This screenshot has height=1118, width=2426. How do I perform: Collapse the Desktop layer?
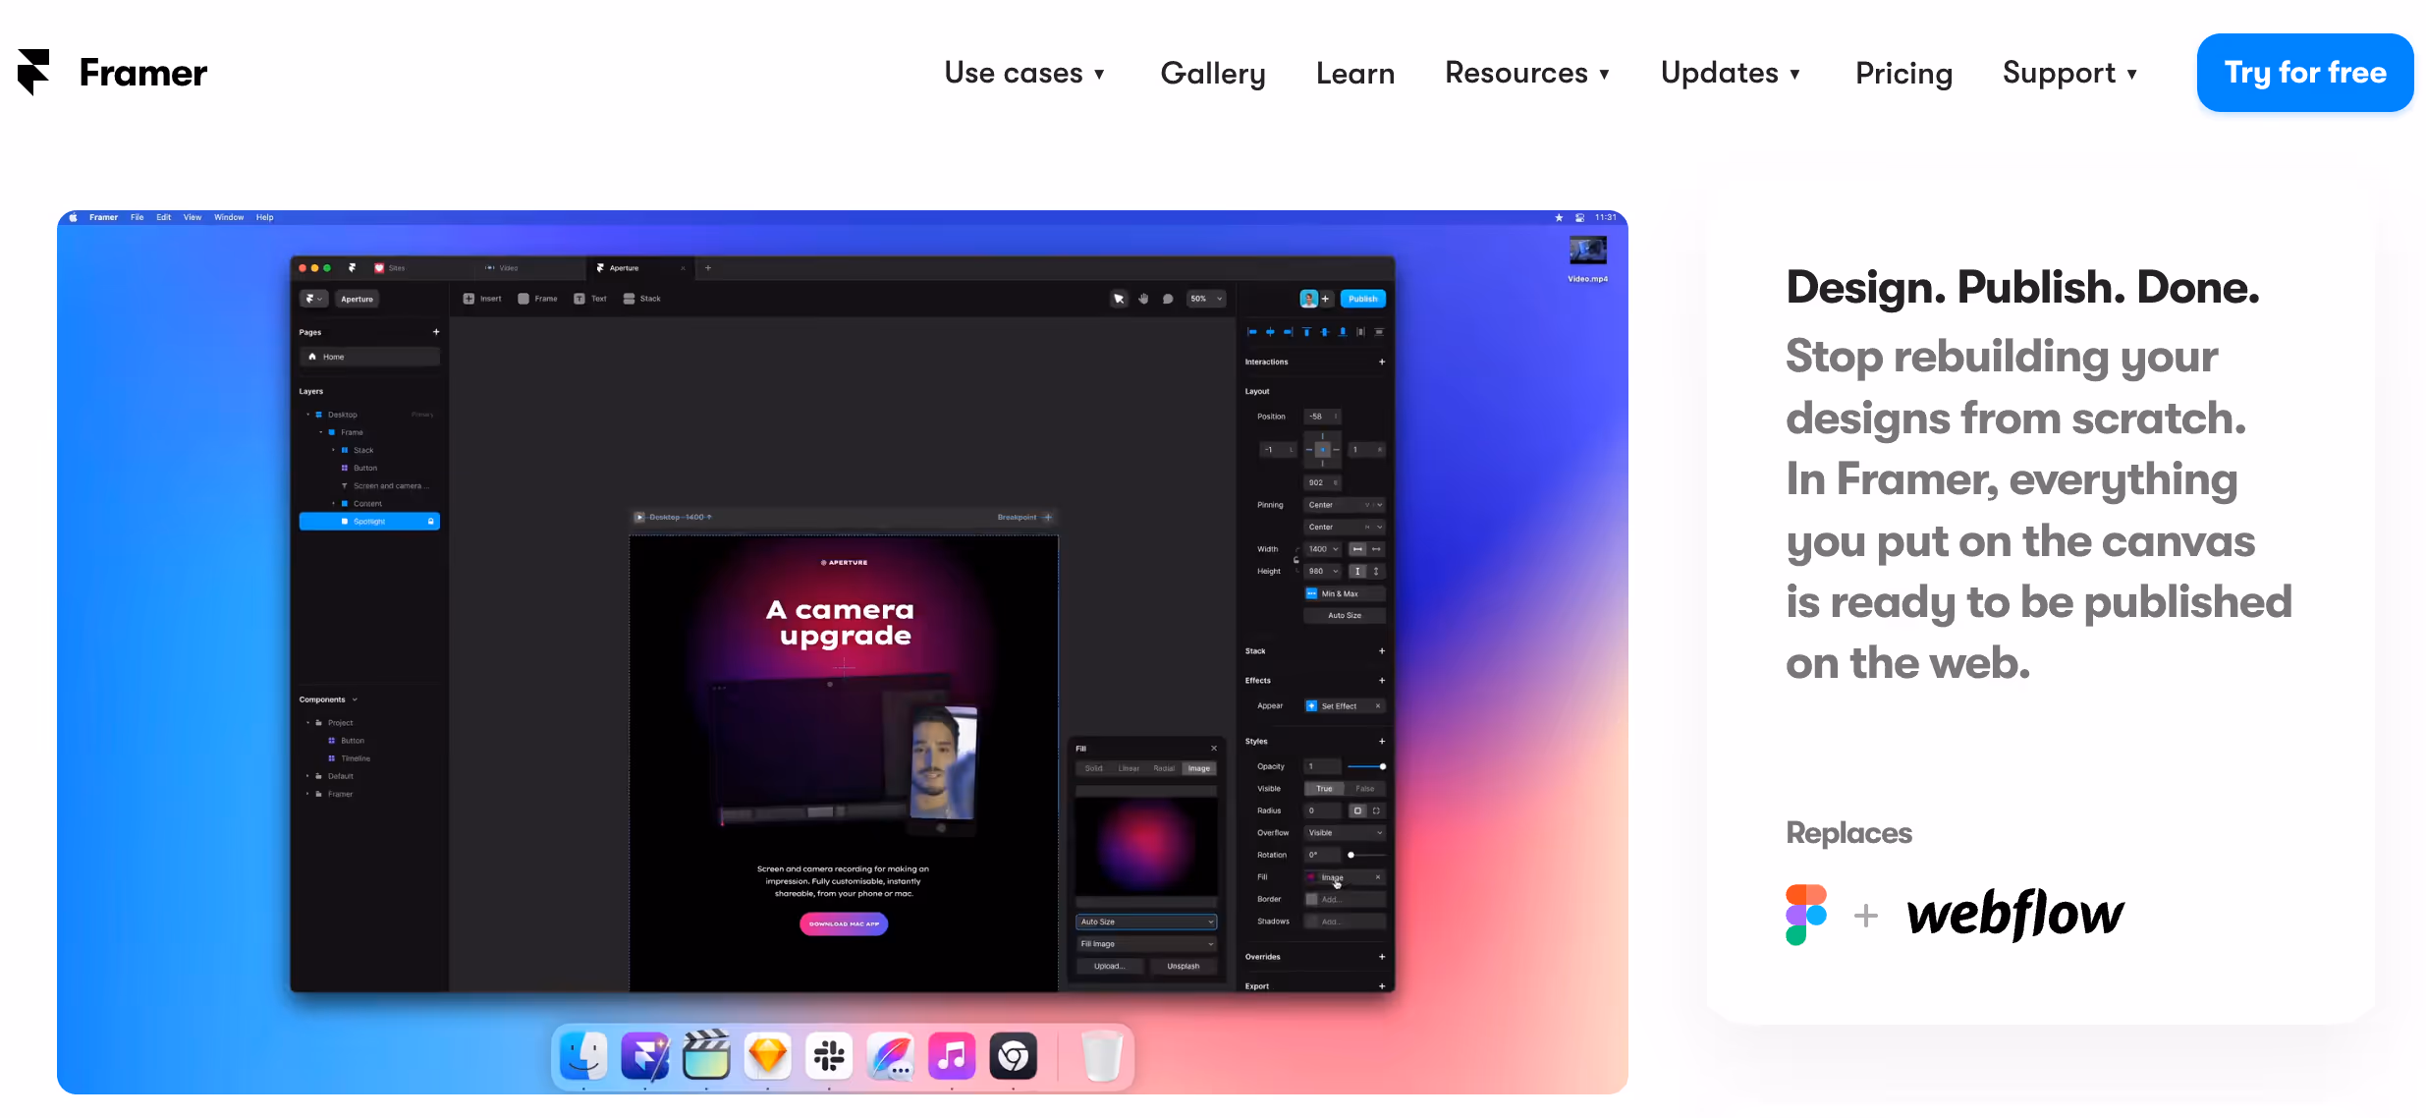pyautogui.click(x=307, y=415)
